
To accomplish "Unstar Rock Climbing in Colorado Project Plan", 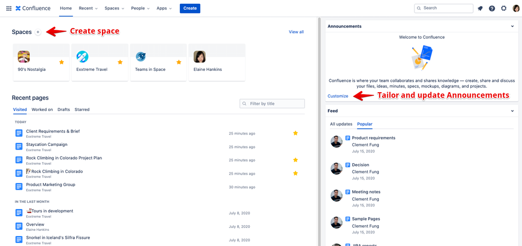I will coord(295,159).
